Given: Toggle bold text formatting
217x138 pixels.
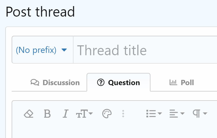Looking at the screenshot, I should click(47, 114).
